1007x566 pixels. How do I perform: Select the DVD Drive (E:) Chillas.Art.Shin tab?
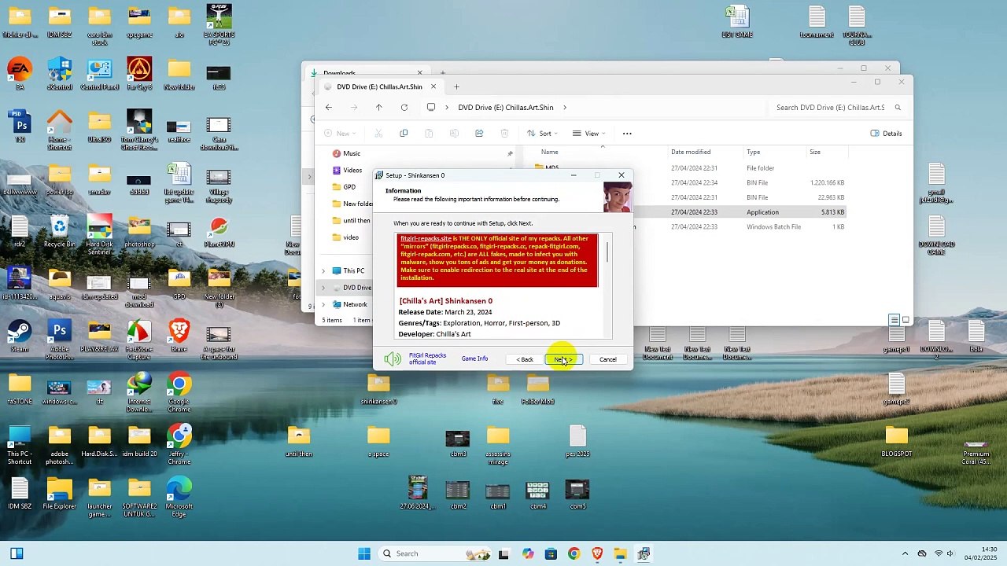pyautogui.click(x=380, y=86)
